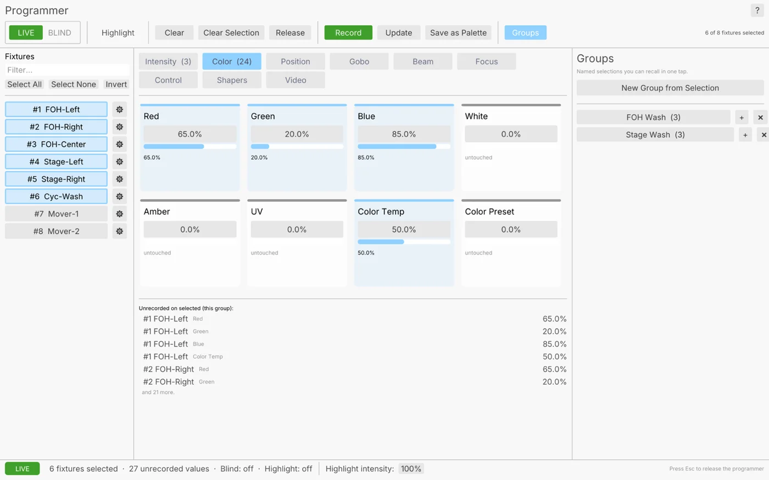Open the help question mark
This screenshot has width=769, height=480.
757,10
